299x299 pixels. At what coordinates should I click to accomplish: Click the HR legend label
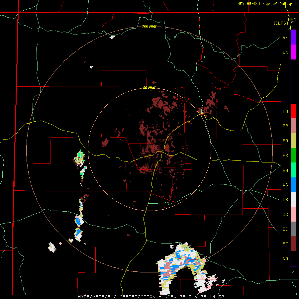click(285, 155)
